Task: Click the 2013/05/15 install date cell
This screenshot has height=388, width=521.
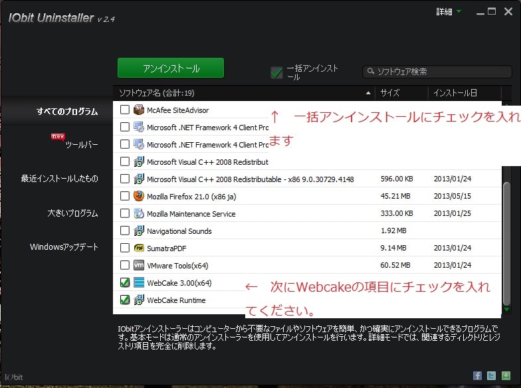Action: 452,196
